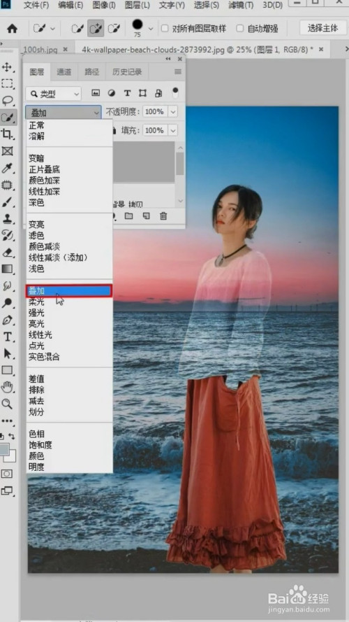Open the three-dots Edit Toolbar button
349x622 pixels.
click(x=7, y=420)
